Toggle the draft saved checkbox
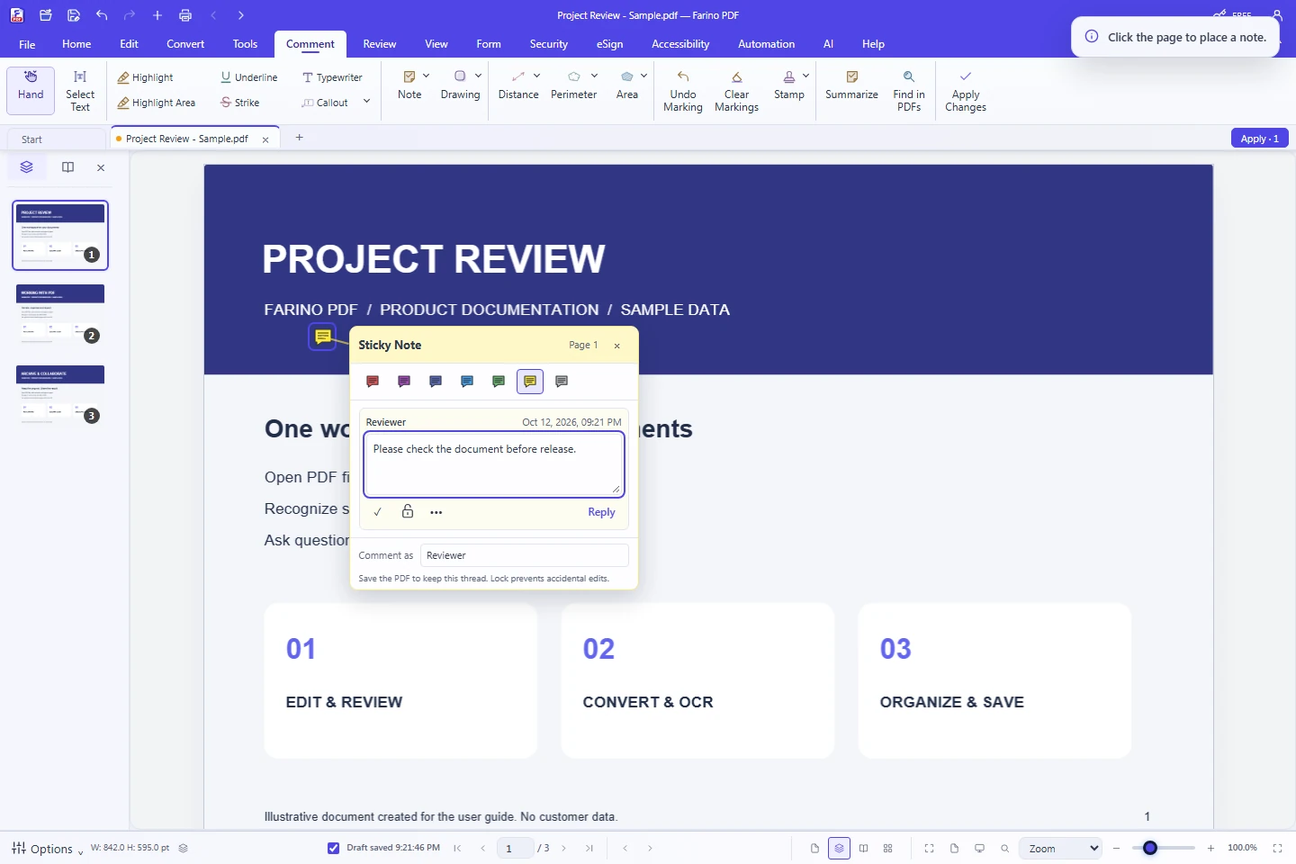Viewport: 1296px width, 864px height. point(333,848)
